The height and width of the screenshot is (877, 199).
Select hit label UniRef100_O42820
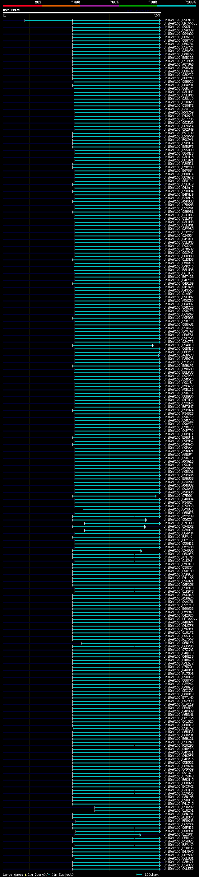coord(178,616)
